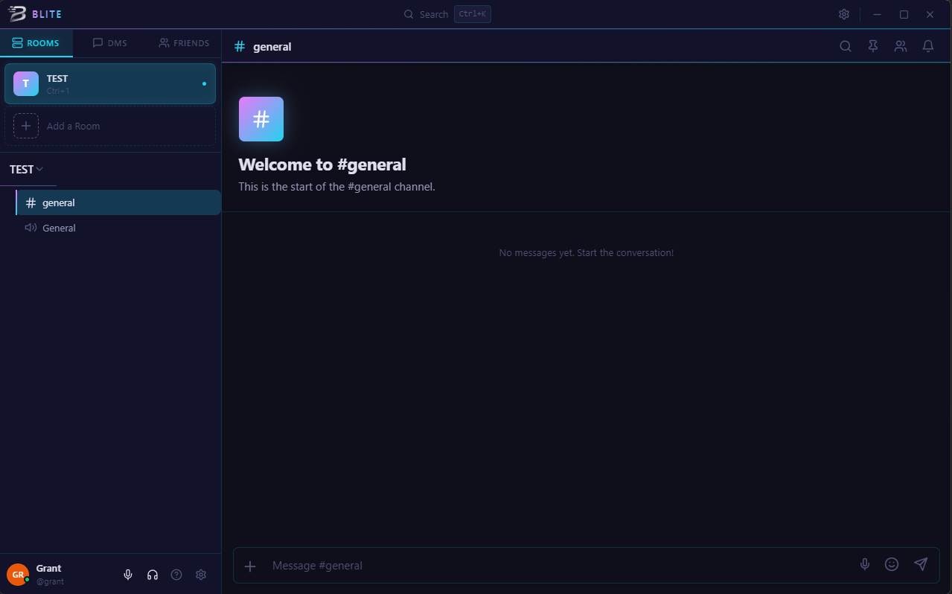952x594 pixels.
Task: Open settings gear in title bar
Action: [843, 14]
